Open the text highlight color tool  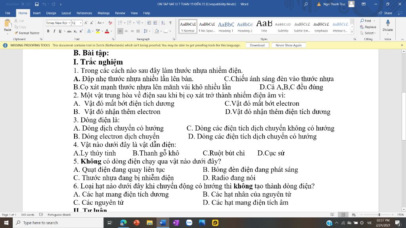pyautogui.click(x=98, y=31)
